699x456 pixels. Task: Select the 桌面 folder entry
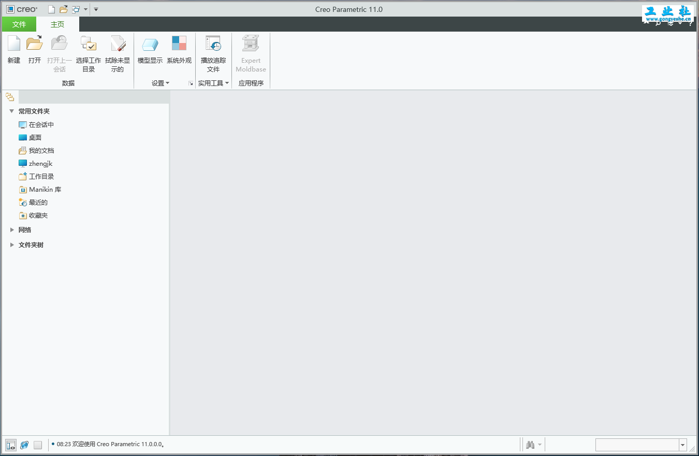pyautogui.click(x=30, y=137)
